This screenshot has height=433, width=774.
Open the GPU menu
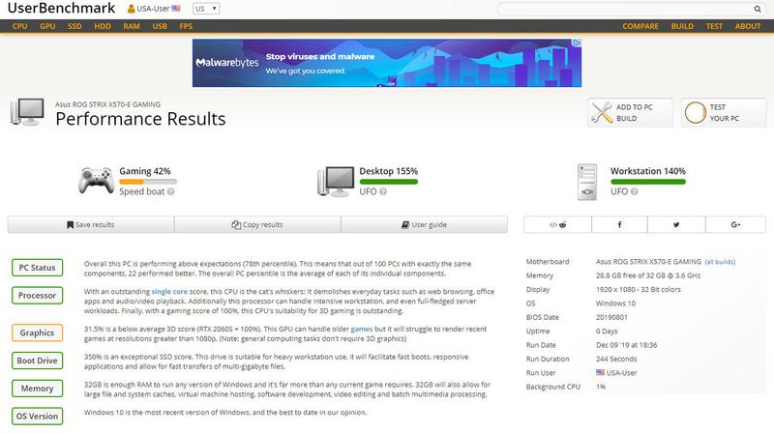[x=47, y=26]
